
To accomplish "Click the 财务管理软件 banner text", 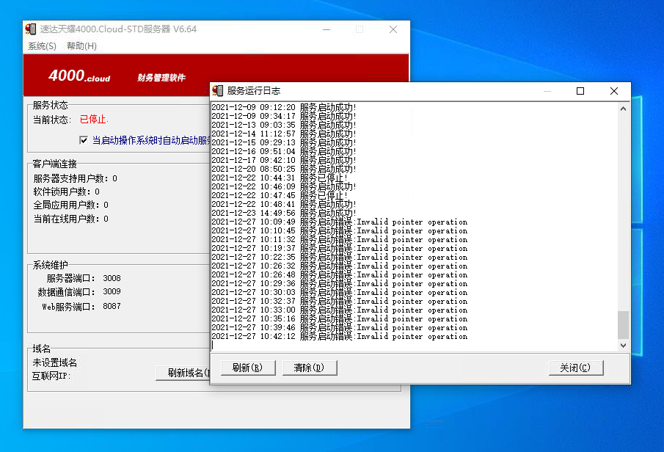I will (x=161, y=78).
